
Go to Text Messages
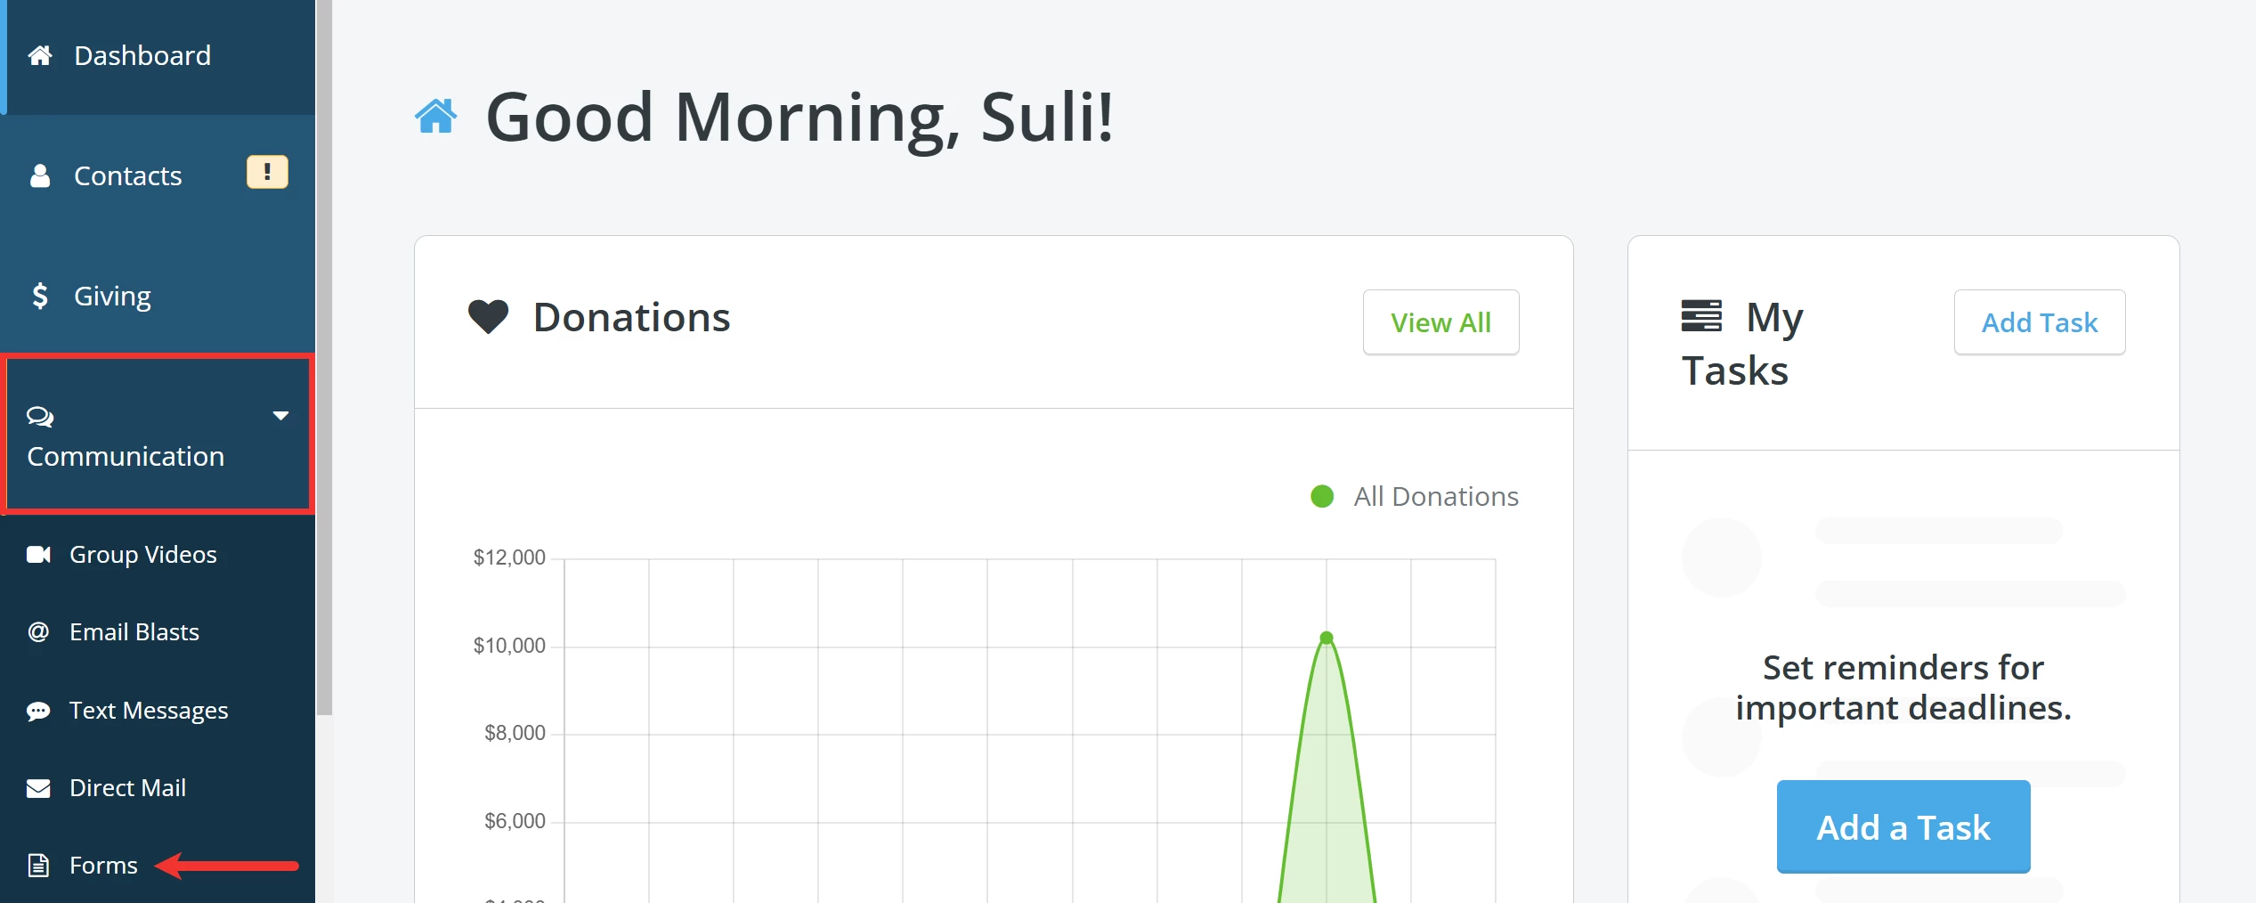click(x=158, y=711)
